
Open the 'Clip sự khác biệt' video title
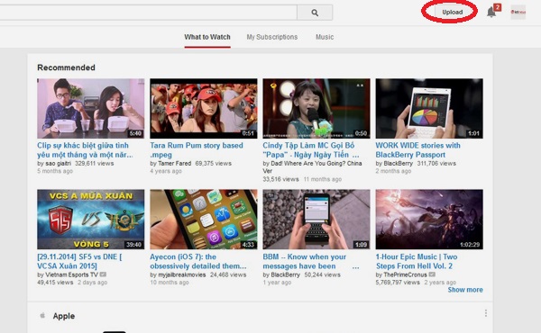coord(85,150)
